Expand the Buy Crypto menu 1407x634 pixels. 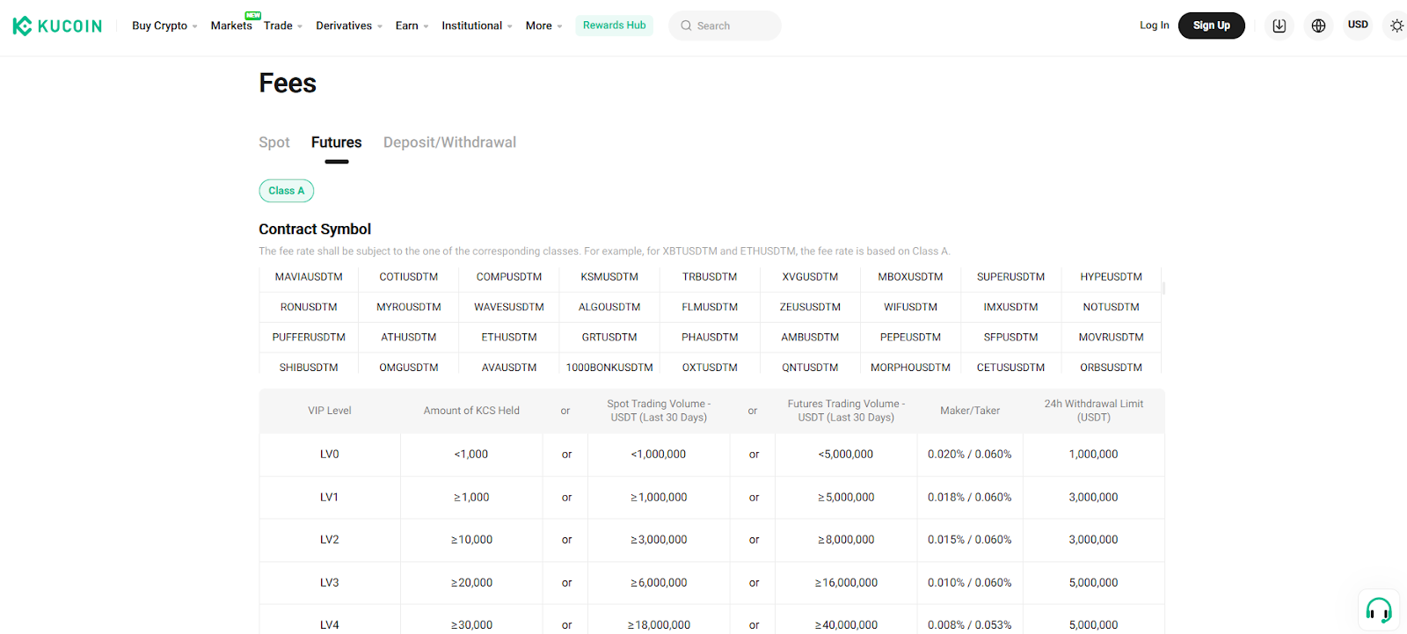164,26
